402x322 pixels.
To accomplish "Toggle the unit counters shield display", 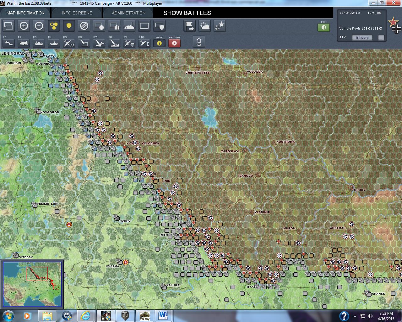I will (69, 26).
